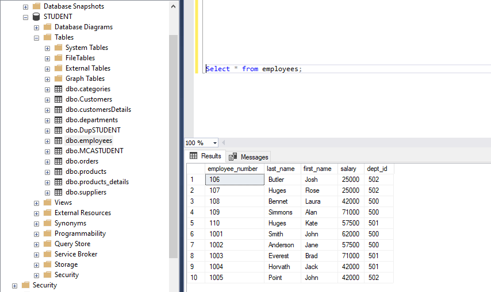Expand the Synonyms folder node
The height and width of the screenshot is (292, 491).
click(37, 224)
